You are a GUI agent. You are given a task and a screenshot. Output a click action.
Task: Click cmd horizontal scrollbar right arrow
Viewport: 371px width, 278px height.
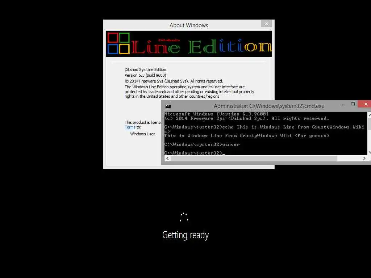coord(364,159)
